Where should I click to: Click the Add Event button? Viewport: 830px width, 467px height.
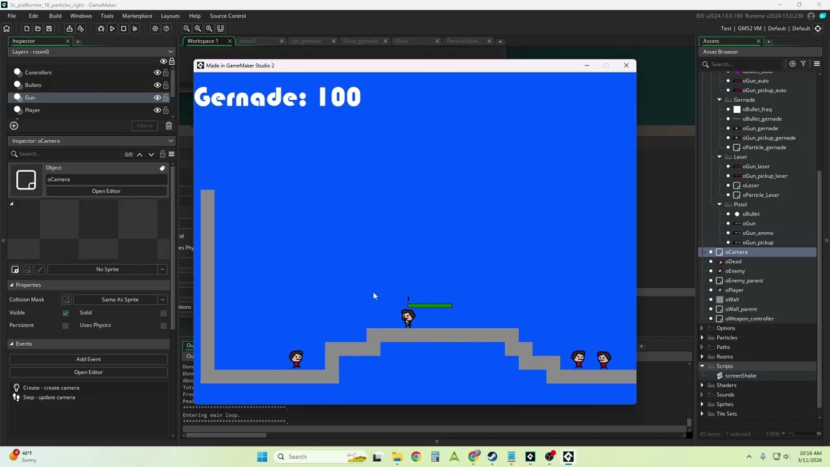[88, 359]
